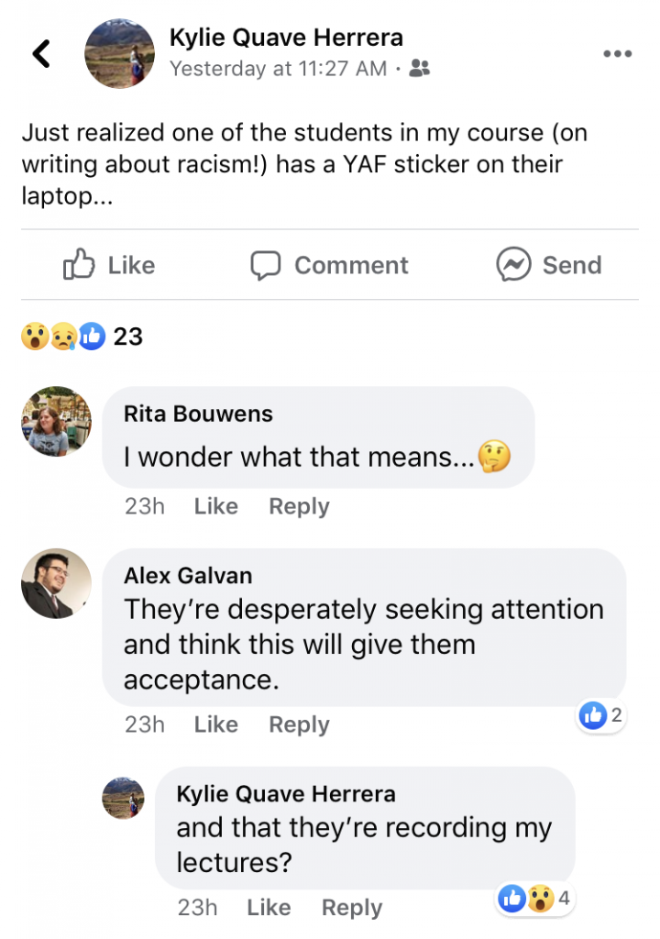Open Kylie Quave Herrera's name in post header
The image size is (660, 939).
tap(286, 38)
